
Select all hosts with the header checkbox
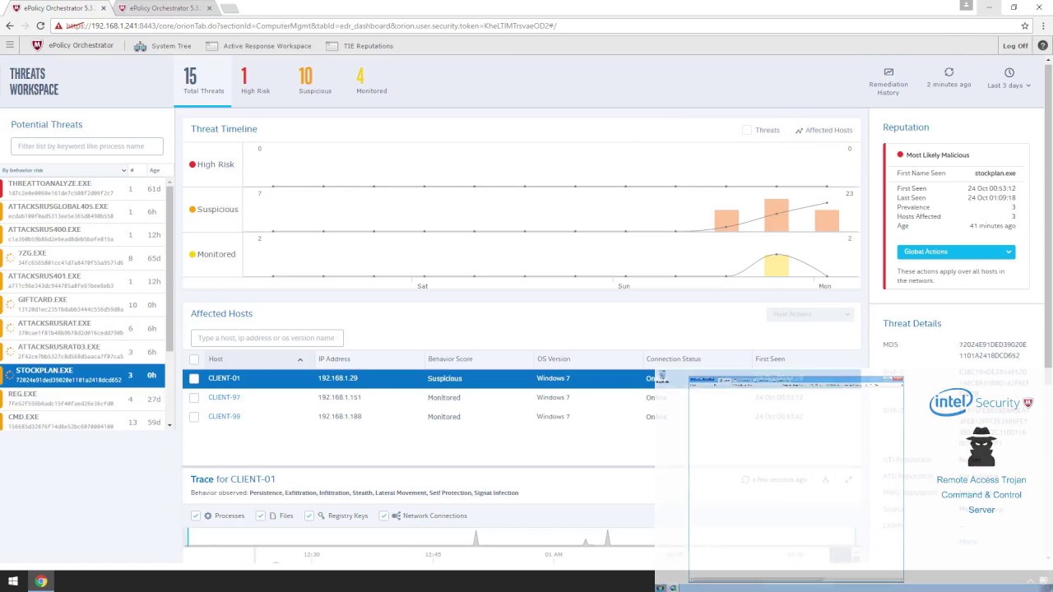(194, 359)
